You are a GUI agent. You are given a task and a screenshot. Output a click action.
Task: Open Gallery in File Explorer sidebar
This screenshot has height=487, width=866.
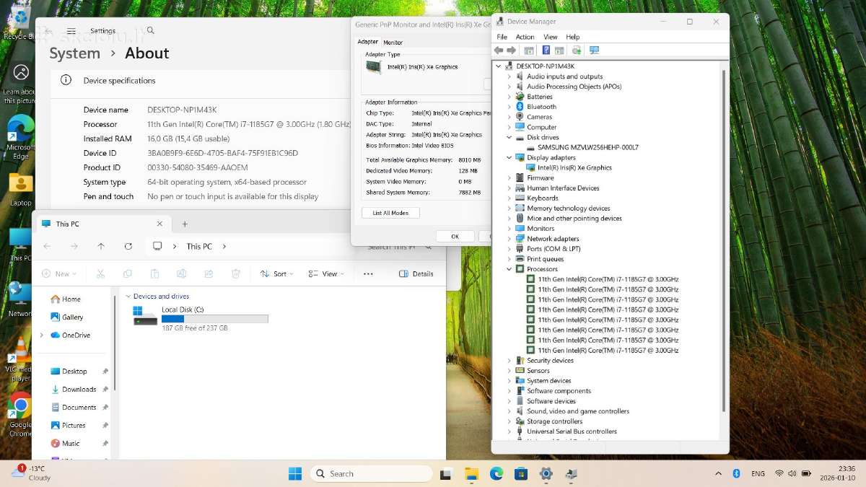click(67, 317)
